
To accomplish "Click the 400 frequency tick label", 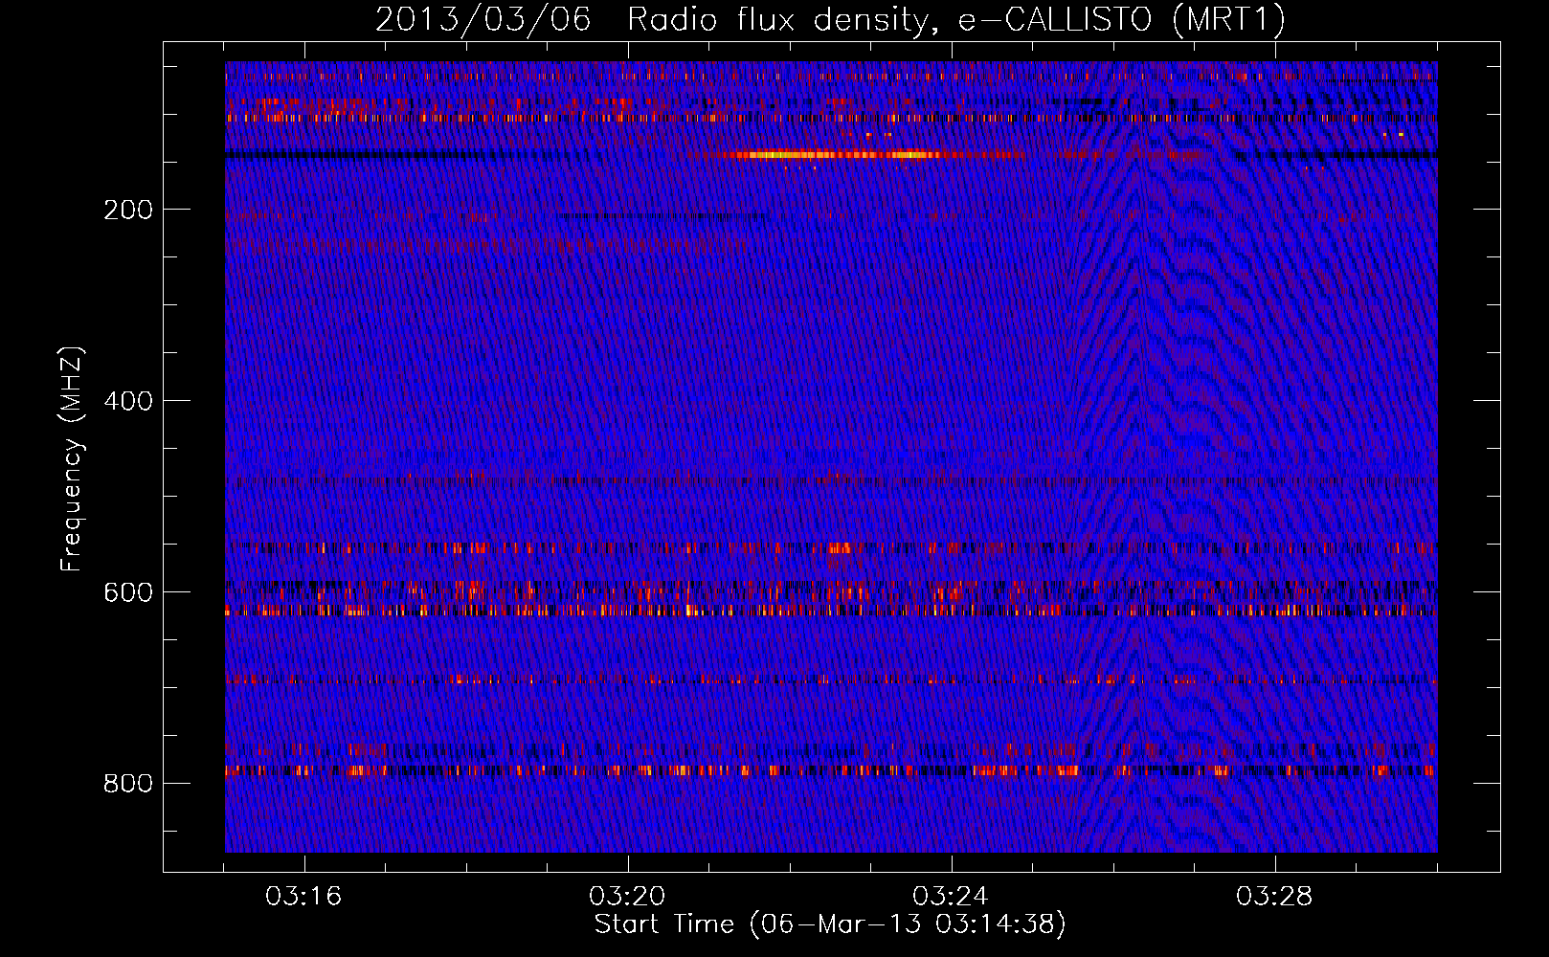I will pyautogui.click(x=128, y=401).
